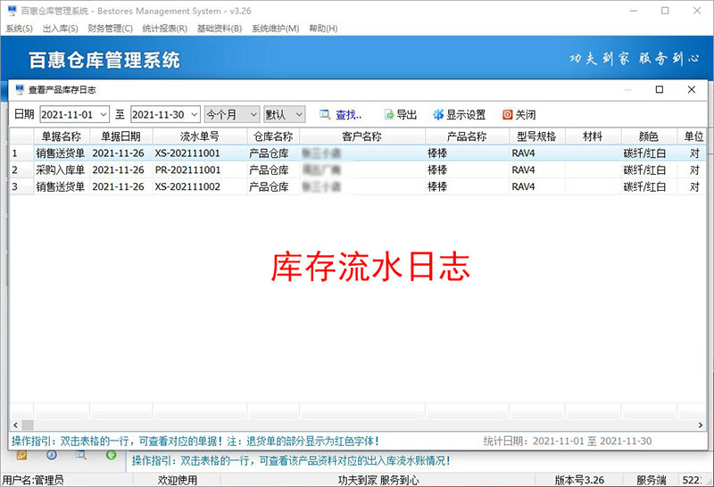This screenshot has width=714, height=487.
Task: Close the 查看产品库存日志 window with X
Action: pyautogui.click(x=691, y=90)
